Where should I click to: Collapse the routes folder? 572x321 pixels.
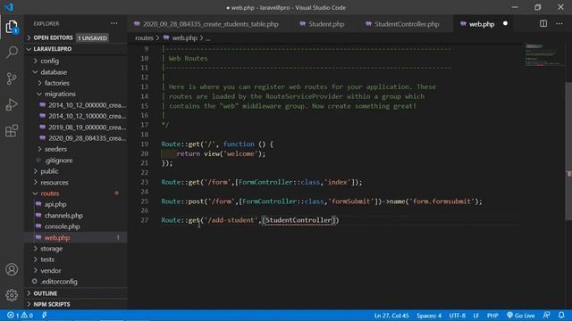click(x=50, y=193)
